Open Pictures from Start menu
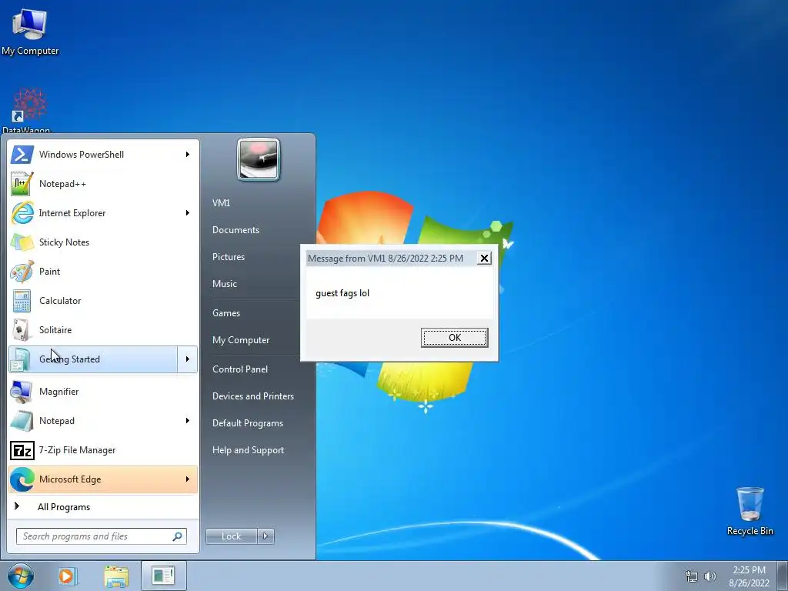The image size is (788, 591). tap(229, 257)
